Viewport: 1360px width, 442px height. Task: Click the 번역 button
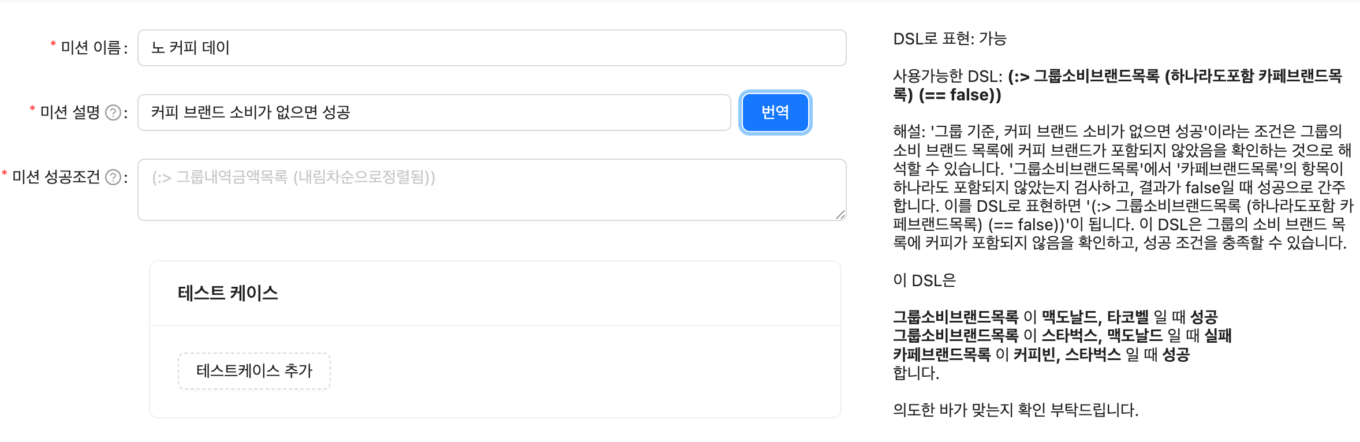click(775, 113)
